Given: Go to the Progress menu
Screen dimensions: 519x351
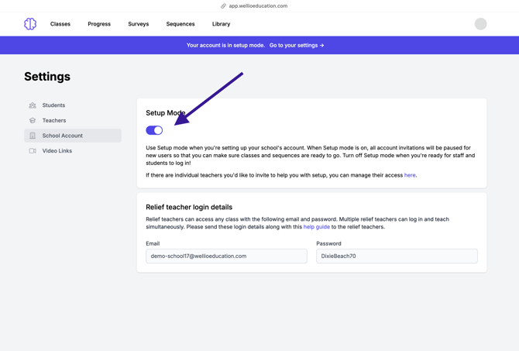Looking at the screenshot, I should click(x=99, y=24).
